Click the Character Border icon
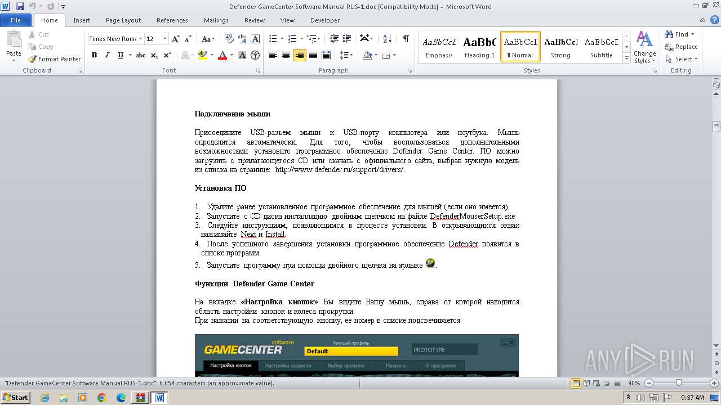Image resolution: width=721 pixels, height=405 pixels. click(x=255, y=39)
